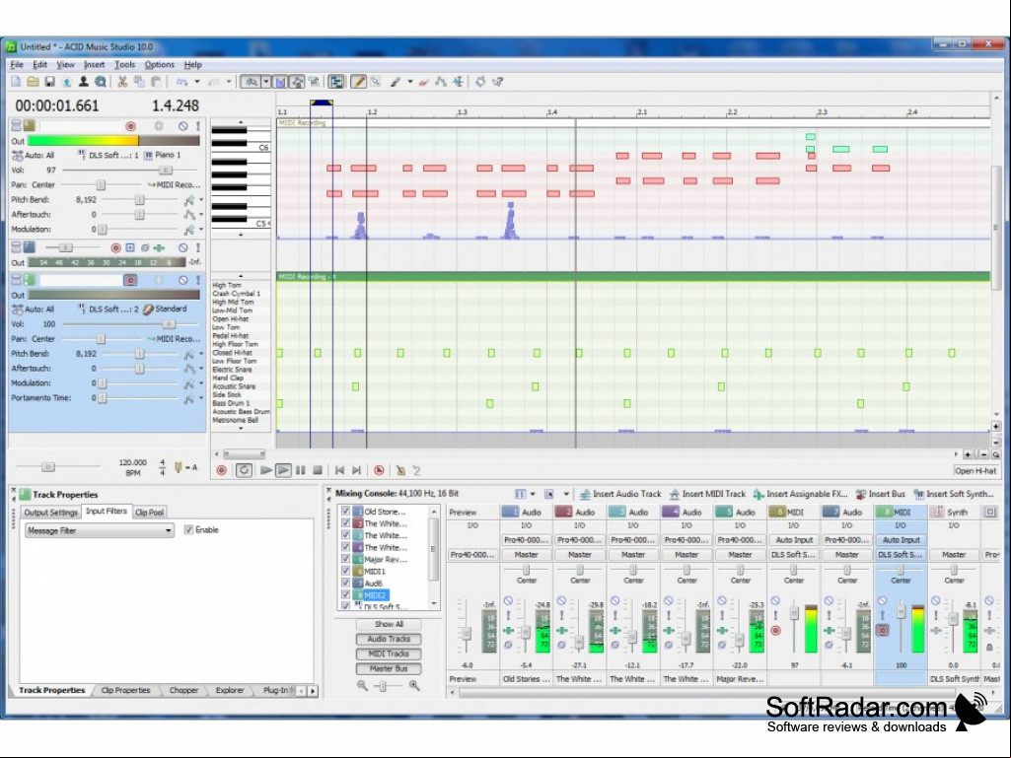This screenshot has height=758, width=1011.
Task: Select the Paint brush tool
Action: point(396,82)
